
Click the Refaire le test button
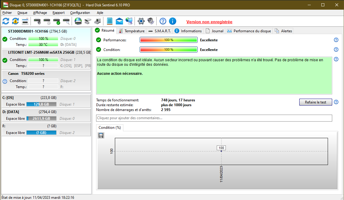pos(316,102)
